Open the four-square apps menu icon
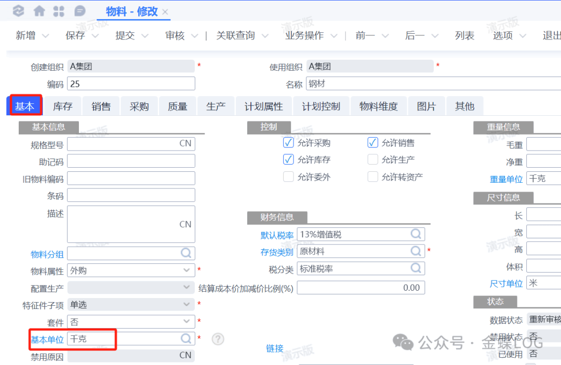This screenshot has height=365, width=561. (x=59, y=11)
